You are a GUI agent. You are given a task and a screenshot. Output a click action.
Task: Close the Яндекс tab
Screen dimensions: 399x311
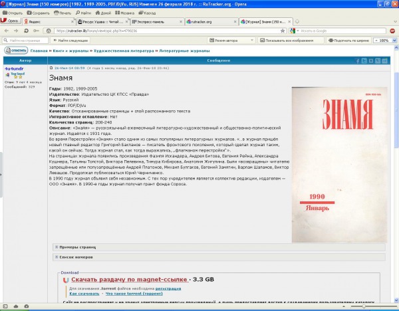tap(72, 22)
